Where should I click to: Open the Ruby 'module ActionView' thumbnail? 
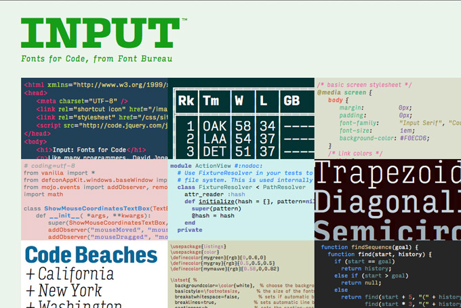pos(241,200)
